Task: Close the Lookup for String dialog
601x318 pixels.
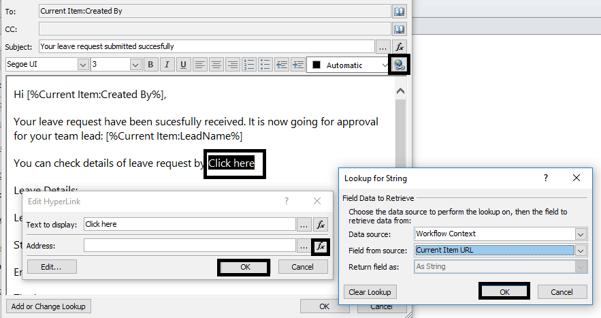Action: 576,178
